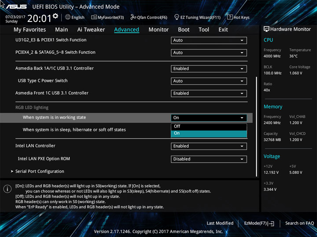317x237 pixels.
Task: Switch to the Tool tab
Action: pos(204,30)
